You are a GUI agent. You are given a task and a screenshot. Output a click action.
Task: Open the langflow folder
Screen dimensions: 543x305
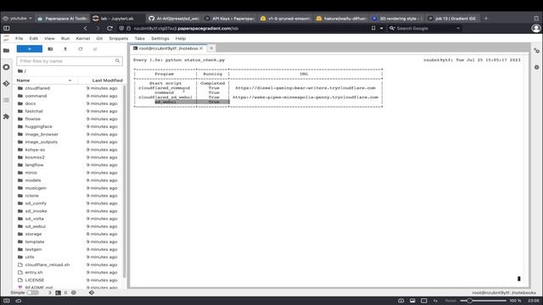coord(34,165)
